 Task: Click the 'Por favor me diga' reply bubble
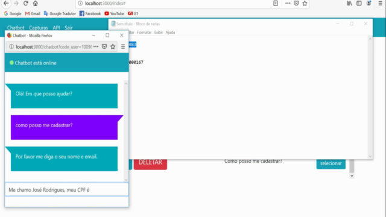[64, 159]
